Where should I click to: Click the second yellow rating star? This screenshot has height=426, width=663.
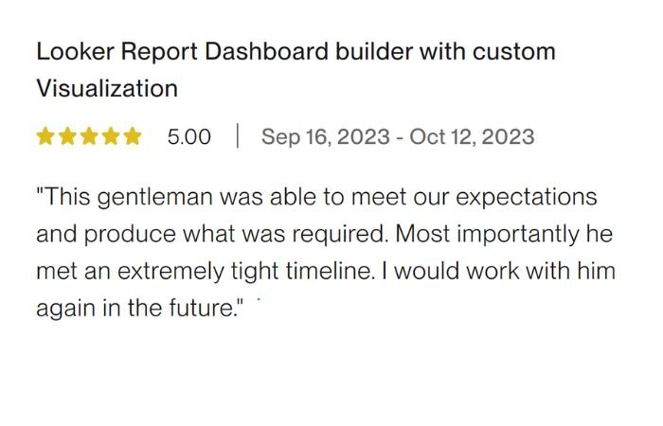67,137
